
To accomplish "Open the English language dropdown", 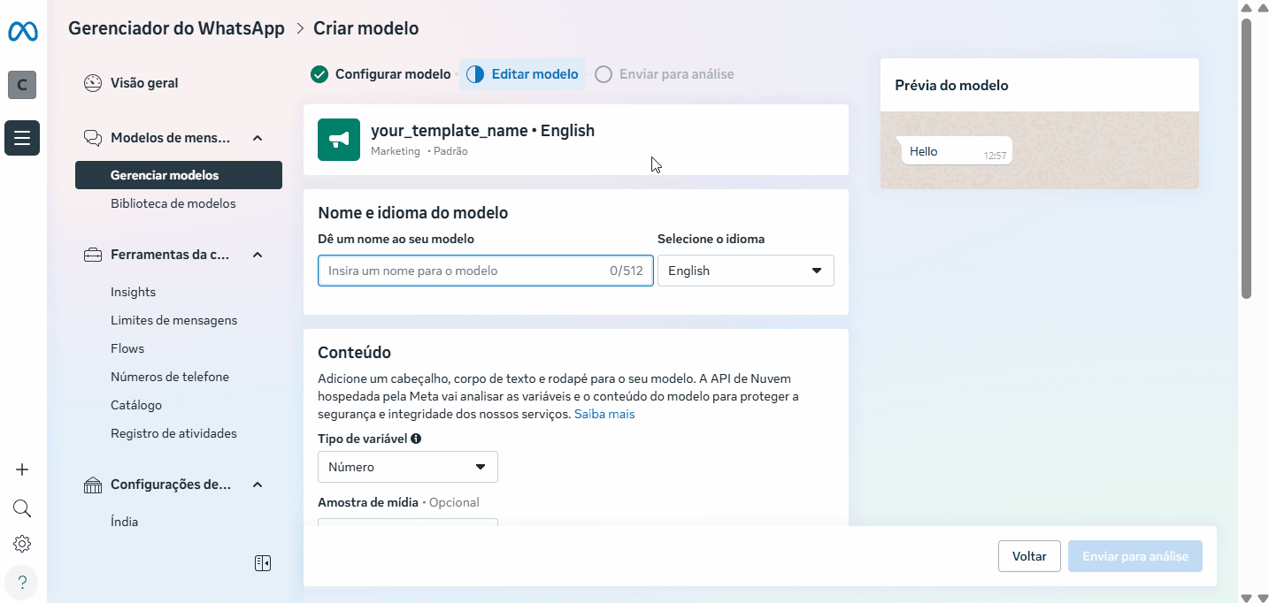I will (745, 271).
